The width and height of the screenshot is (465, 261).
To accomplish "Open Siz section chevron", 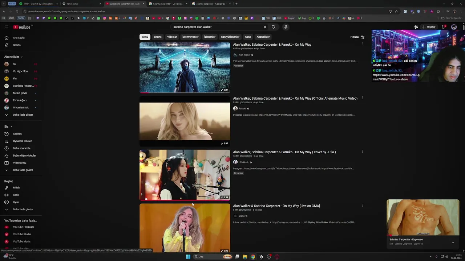I will [11, 127].
